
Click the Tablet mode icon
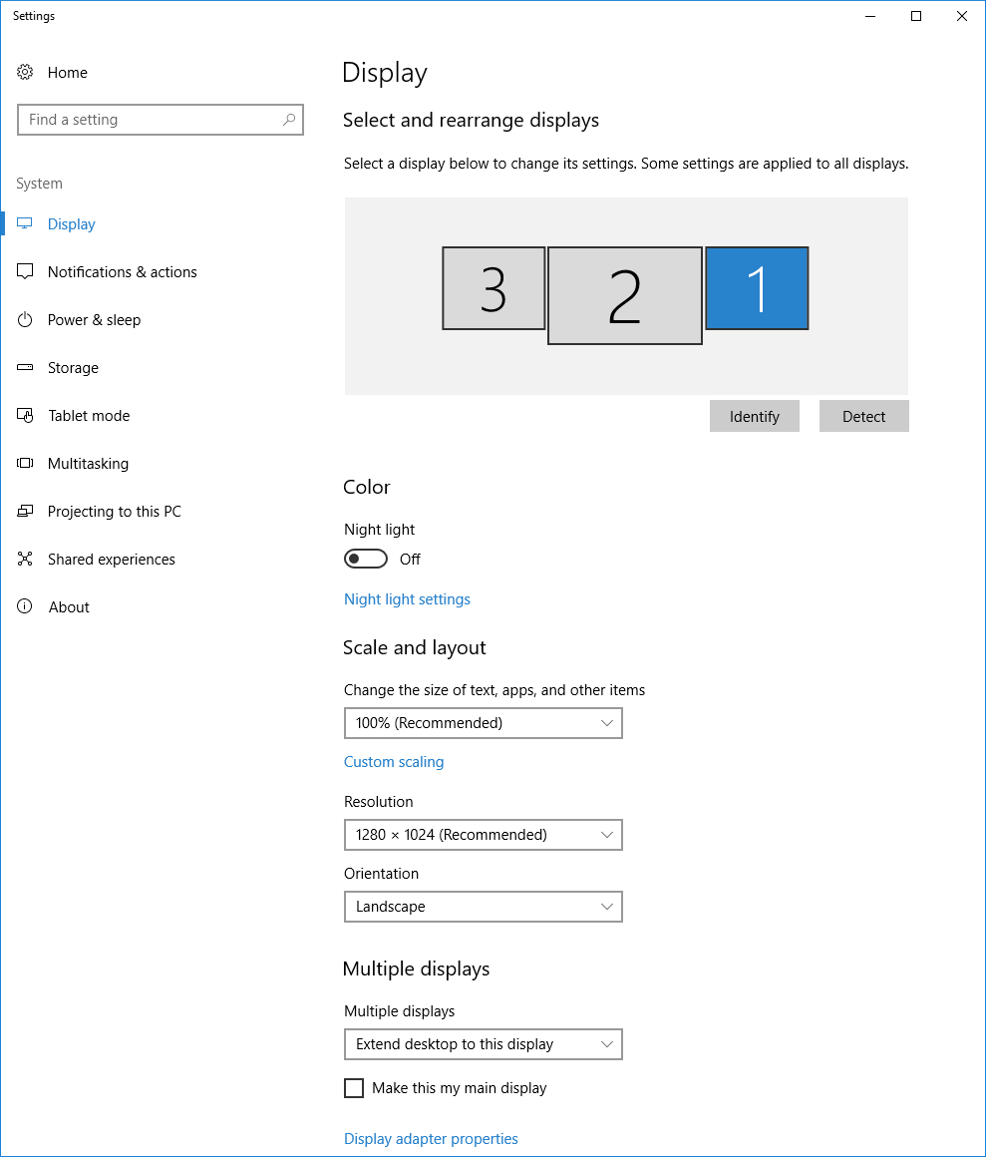(x=25, y=416)
